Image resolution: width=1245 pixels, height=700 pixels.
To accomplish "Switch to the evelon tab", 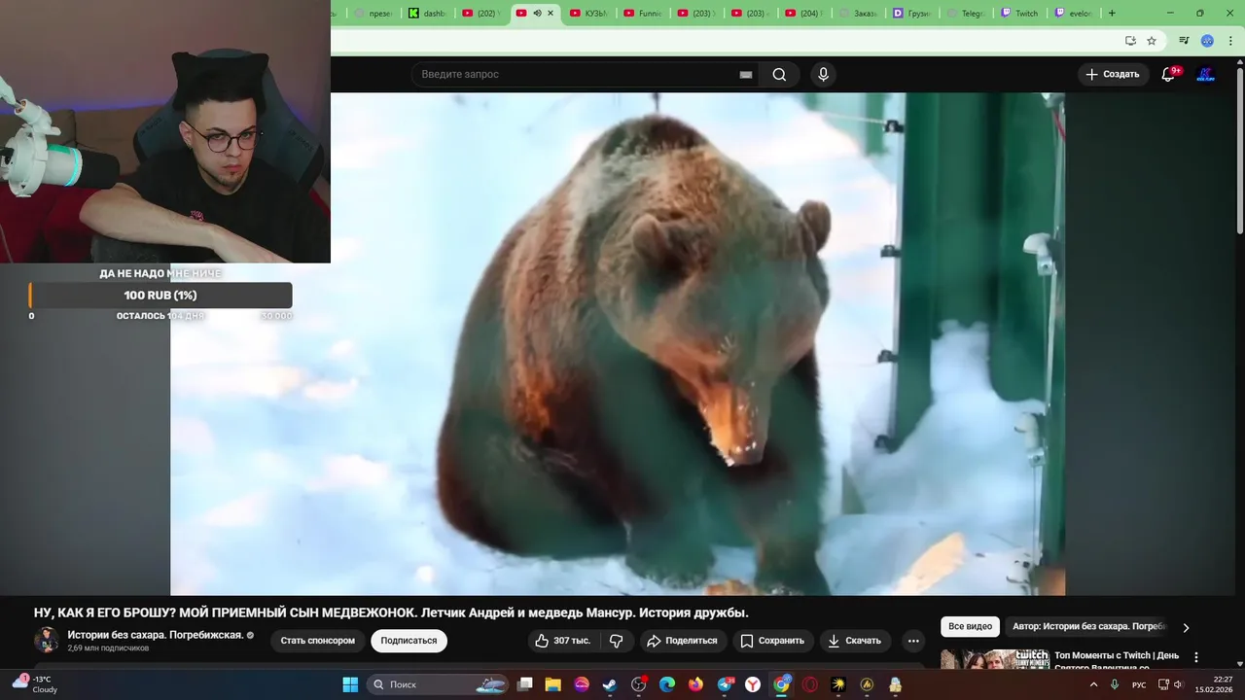I will click(x=1073, y=13).
